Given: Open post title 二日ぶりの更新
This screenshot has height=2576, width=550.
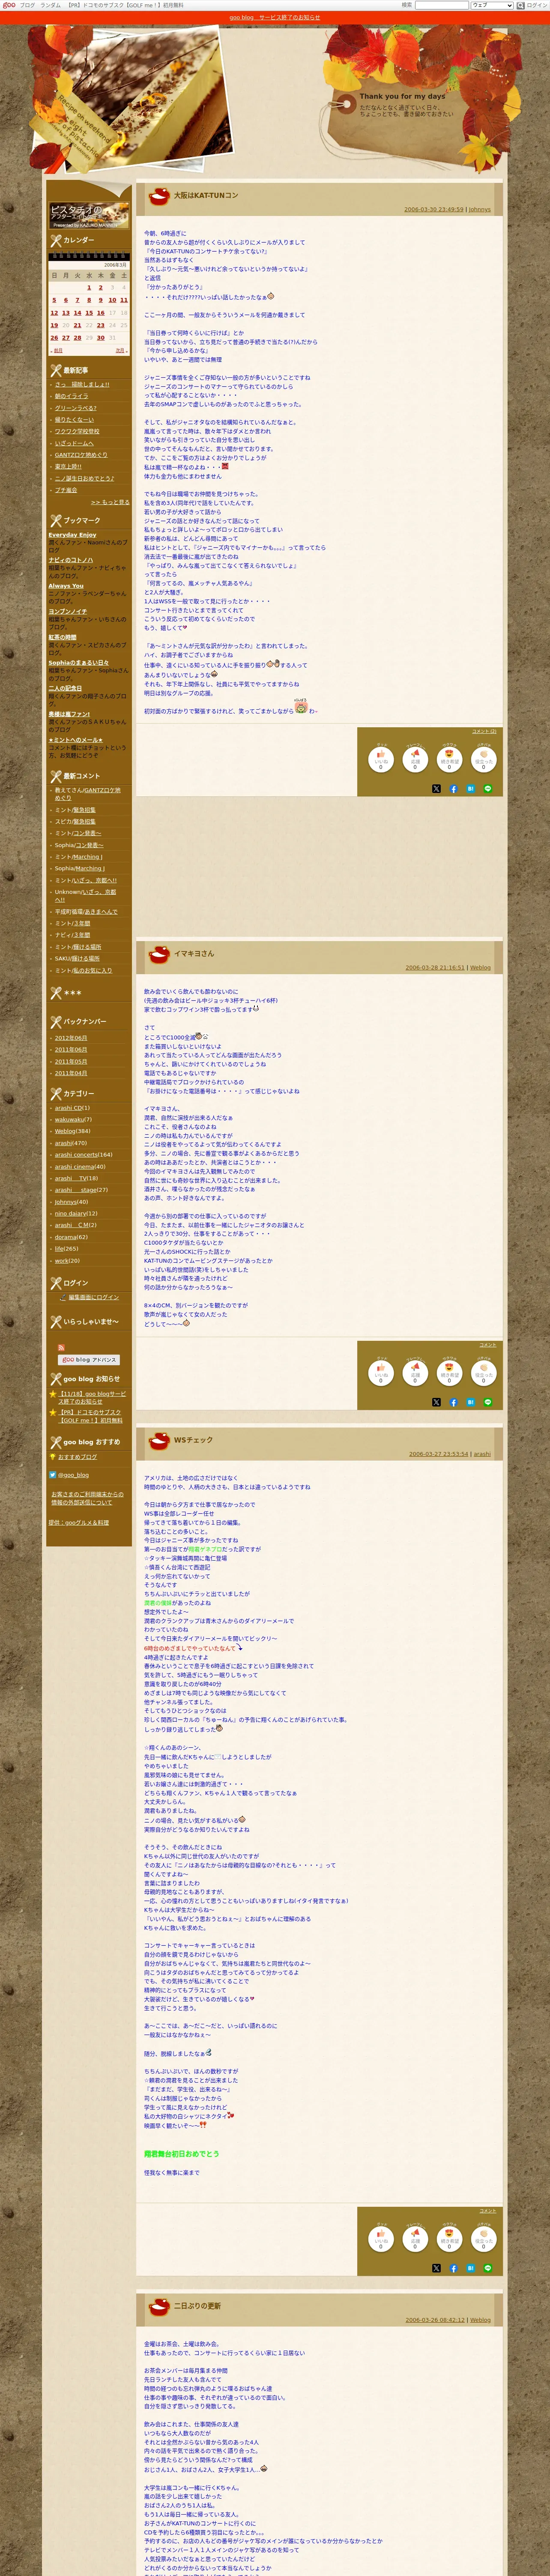Looking at the screenshot, I should pos(197,2306).
